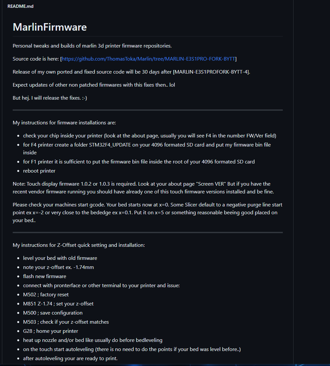This screenshot has width=330, height=366.
Task: Click "My instructions for firmware installations are:" text
Action: (x=64, y=123)
